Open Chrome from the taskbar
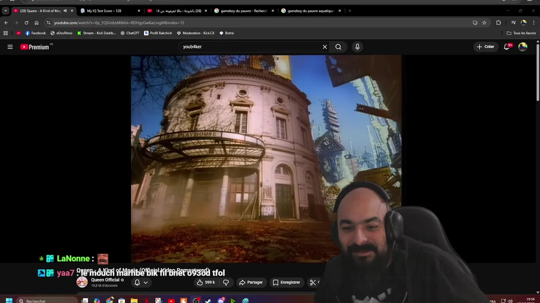Image resolution: width=540 pixels, height=303 pixels. (110, 300)
